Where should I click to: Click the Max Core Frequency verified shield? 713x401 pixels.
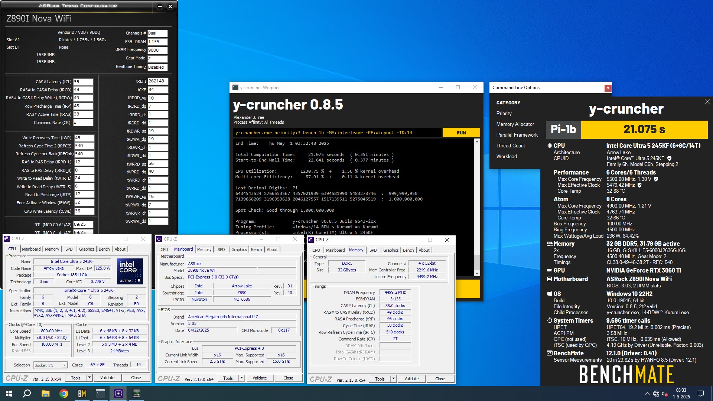[x=656, y=179]
